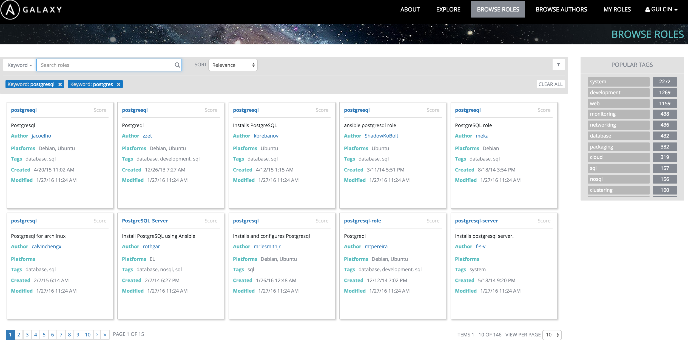The image size is (688, 343).
Task: Expand the Keyword search type dropdown
Action: click(x=20, y=65)
